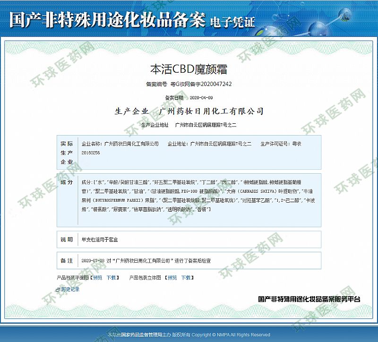This screenshot has height=342, width=378.
Task: Click the 备注 row dated 2020-07-28
Action: click(146, 260)
